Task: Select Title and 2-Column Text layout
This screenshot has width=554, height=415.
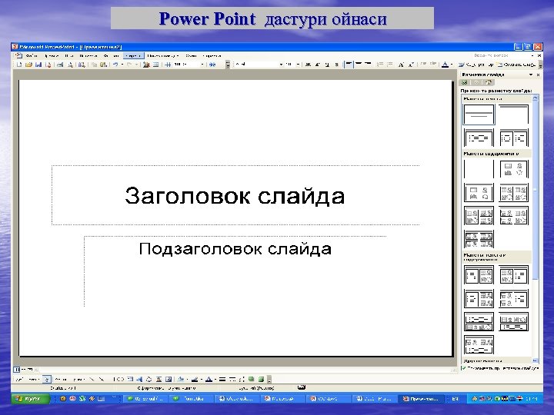Action: pyautogui.click(x=513, y=138)
